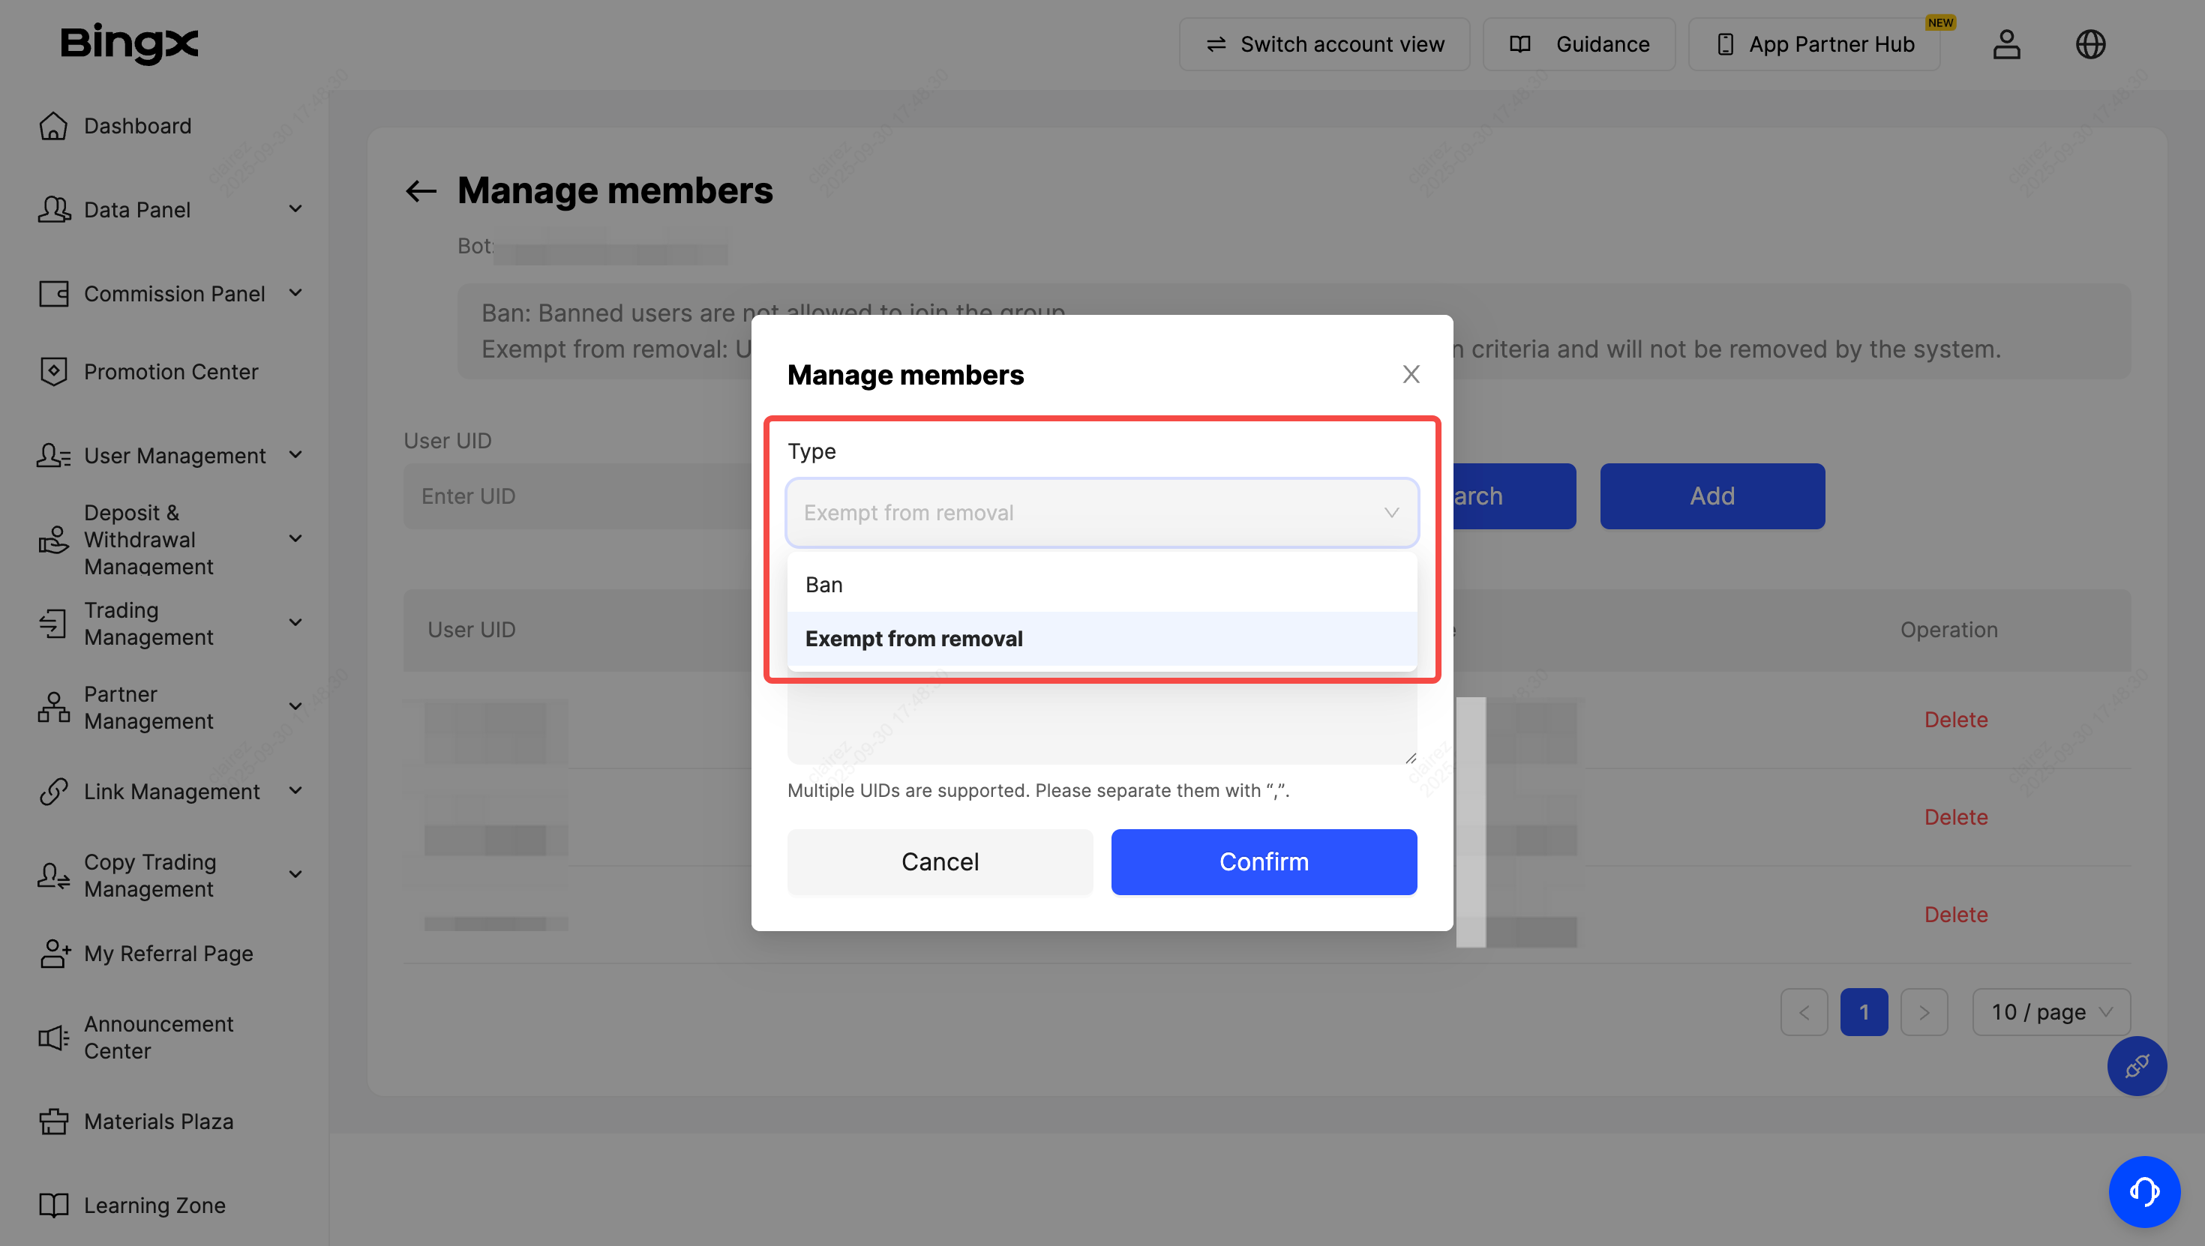2205x1246 pixels.
Task: Click the Materials Plaza icon
Action: (53, 1121)
